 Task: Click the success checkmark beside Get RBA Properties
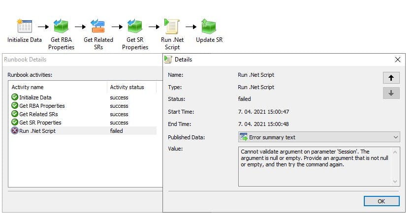coord(15,105)
